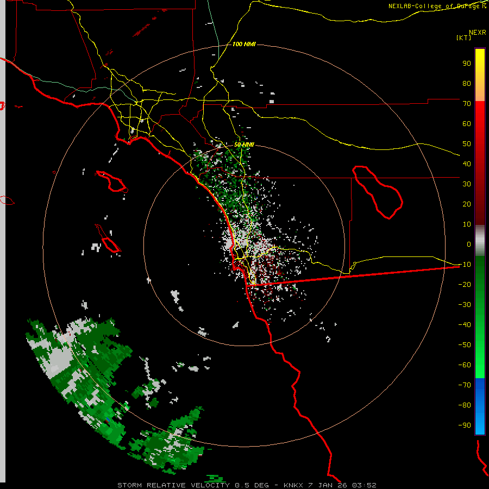Select the -20 value on the velocity scale
The width and height of the screenshot is (489, 489).
point(465,284)
